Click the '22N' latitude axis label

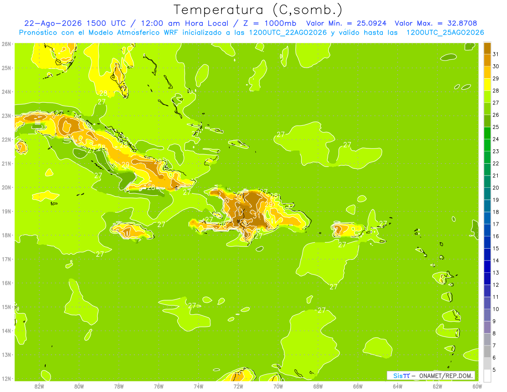tap(7, 140)
